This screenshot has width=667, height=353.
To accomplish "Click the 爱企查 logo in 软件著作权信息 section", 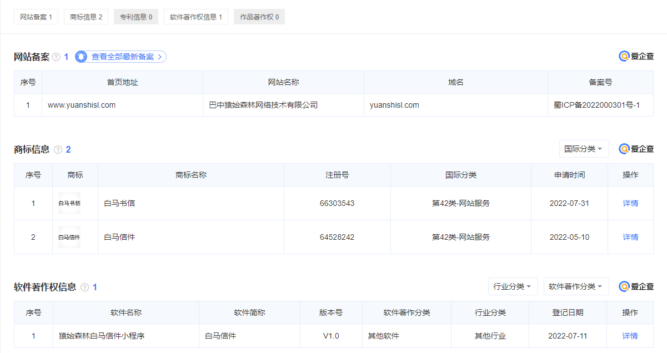I will (x=636, y=286).
